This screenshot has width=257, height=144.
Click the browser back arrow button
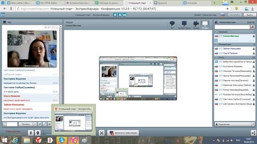(x=5, y=9)
